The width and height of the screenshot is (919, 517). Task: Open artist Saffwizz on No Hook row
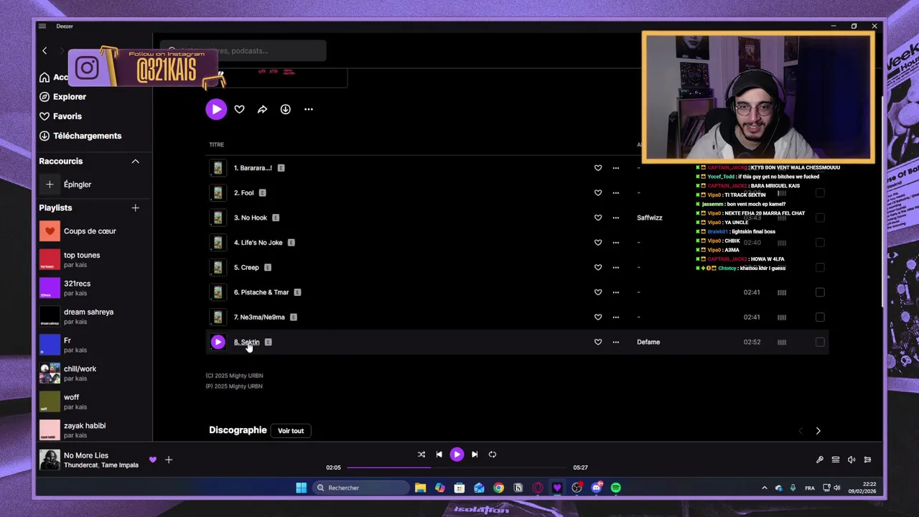[650, 218]
